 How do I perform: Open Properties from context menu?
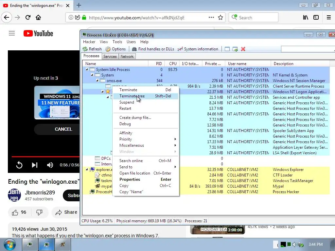coord(146,179)
